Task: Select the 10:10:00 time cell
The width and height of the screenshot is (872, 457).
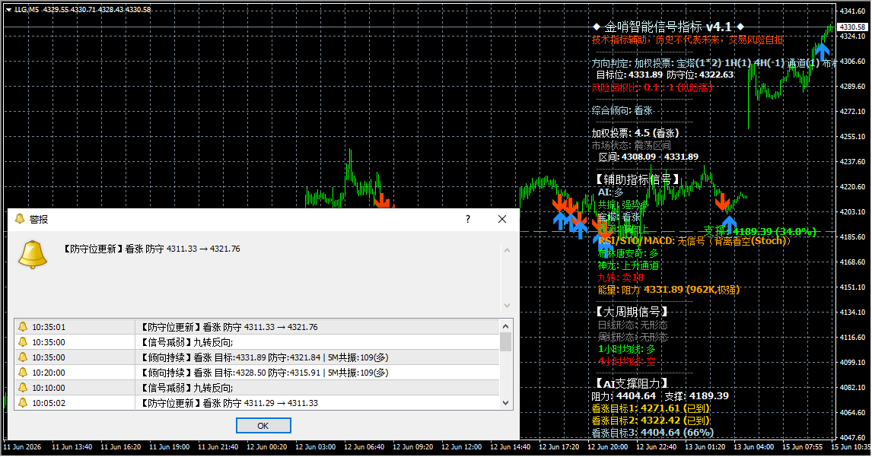Action: pos(49,388)
